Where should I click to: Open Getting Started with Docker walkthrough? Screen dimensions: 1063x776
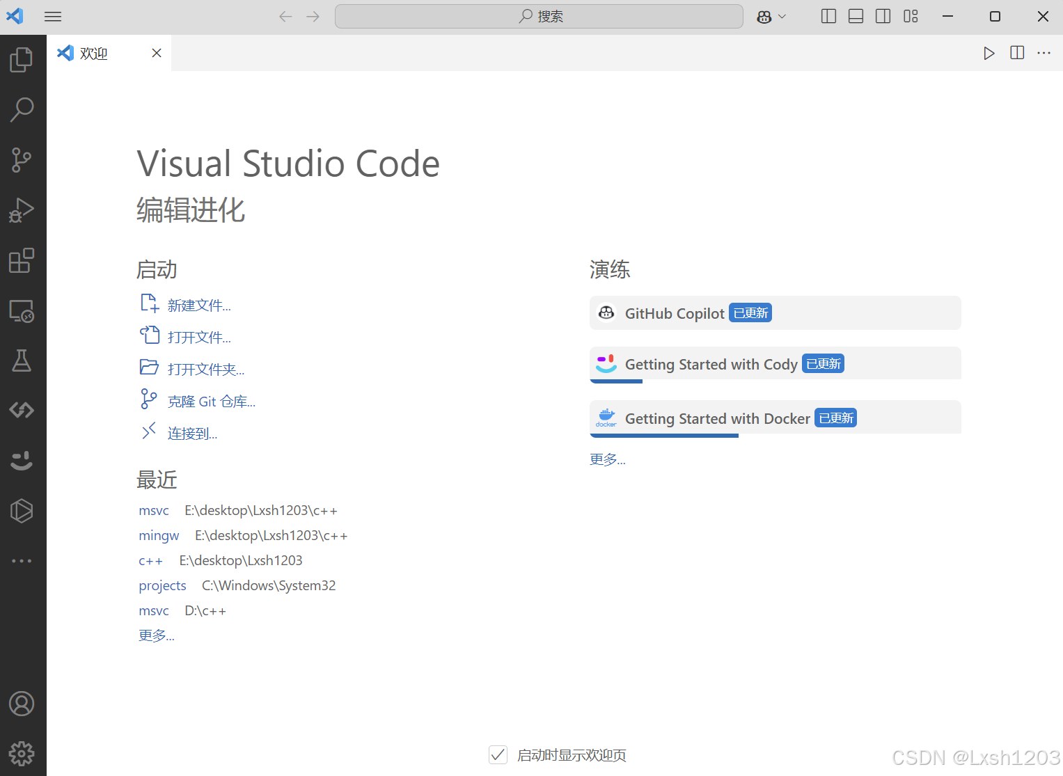pyautogui.click(x=775, y=418)
